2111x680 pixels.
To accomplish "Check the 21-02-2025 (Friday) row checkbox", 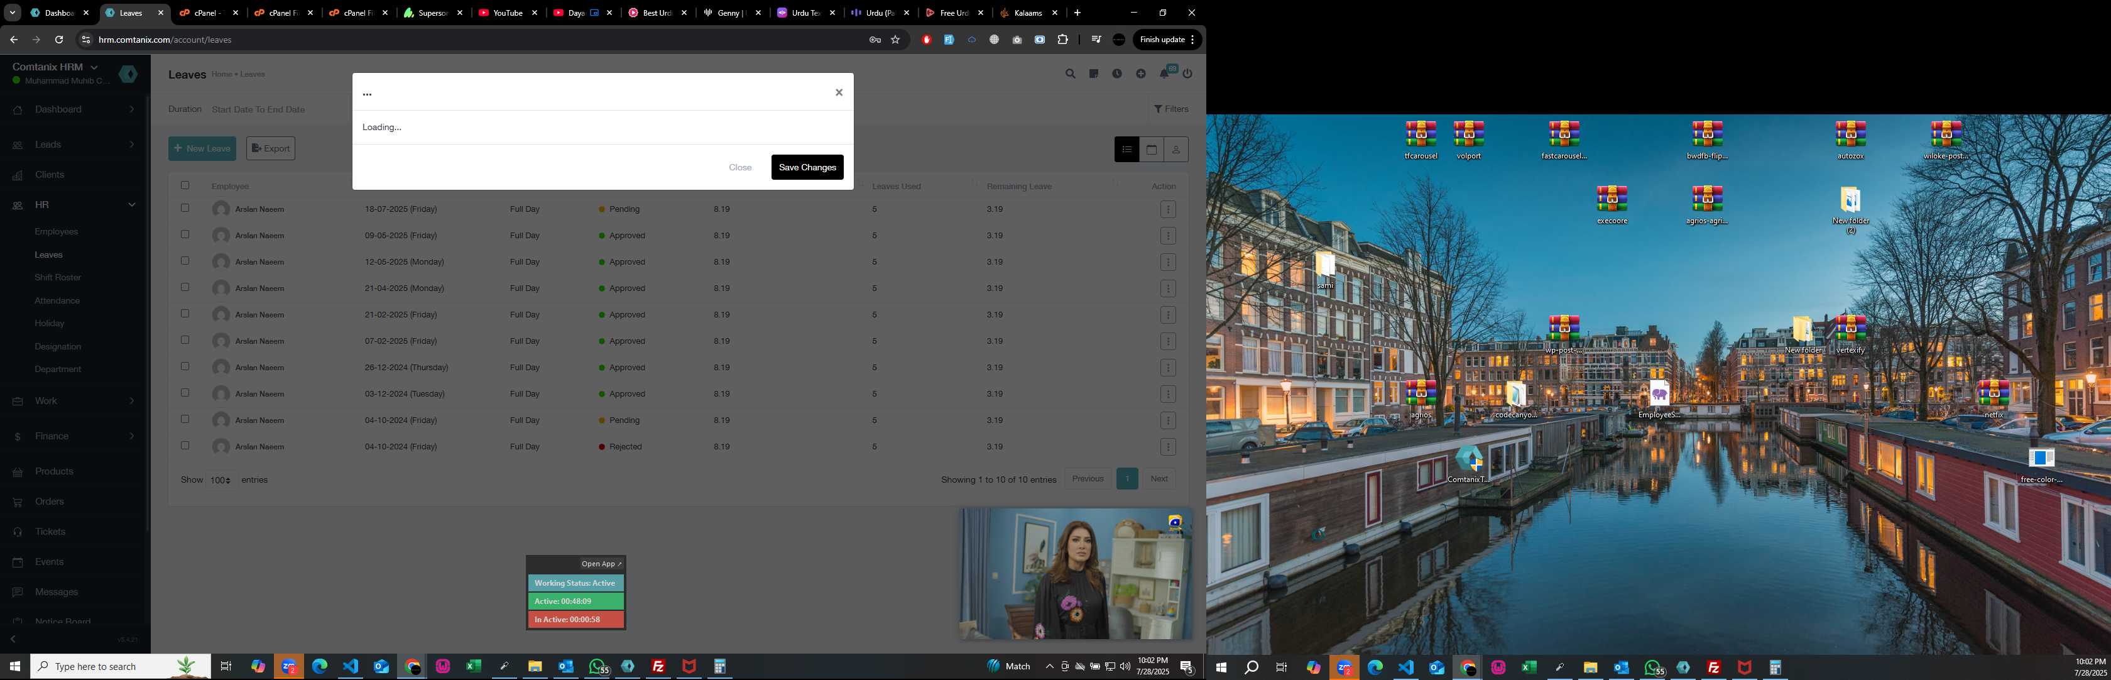I will pos(184,314).
